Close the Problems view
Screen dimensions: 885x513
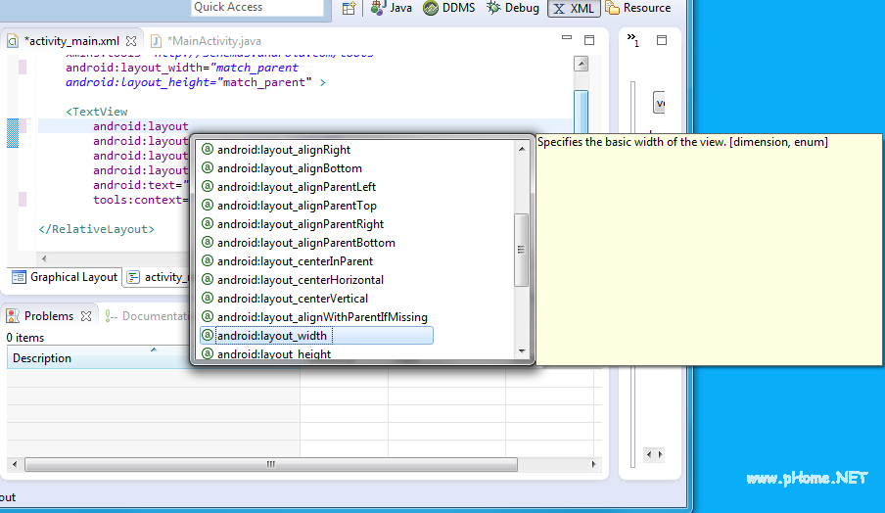tap(86, 316)
